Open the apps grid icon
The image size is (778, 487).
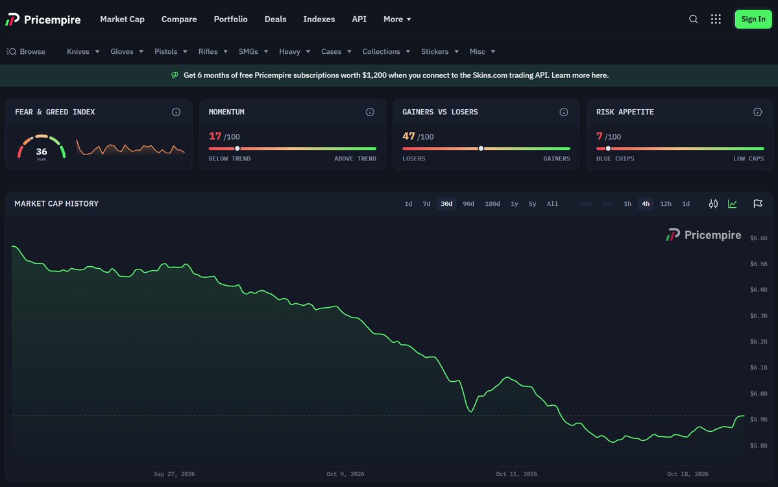(x=716, y=19)
